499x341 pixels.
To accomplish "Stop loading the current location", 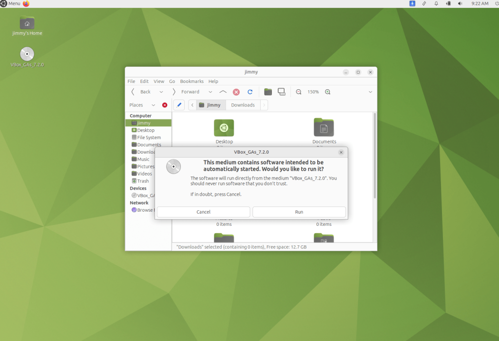I will (236, 92).
